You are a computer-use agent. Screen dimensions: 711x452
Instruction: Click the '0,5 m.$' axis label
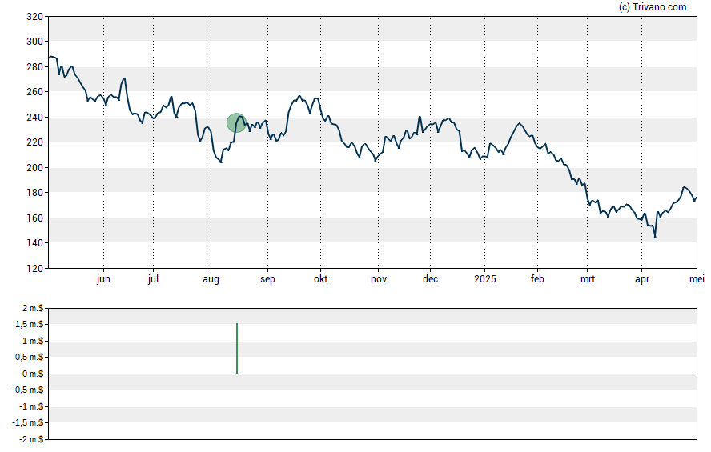click(x=30, y=357)
